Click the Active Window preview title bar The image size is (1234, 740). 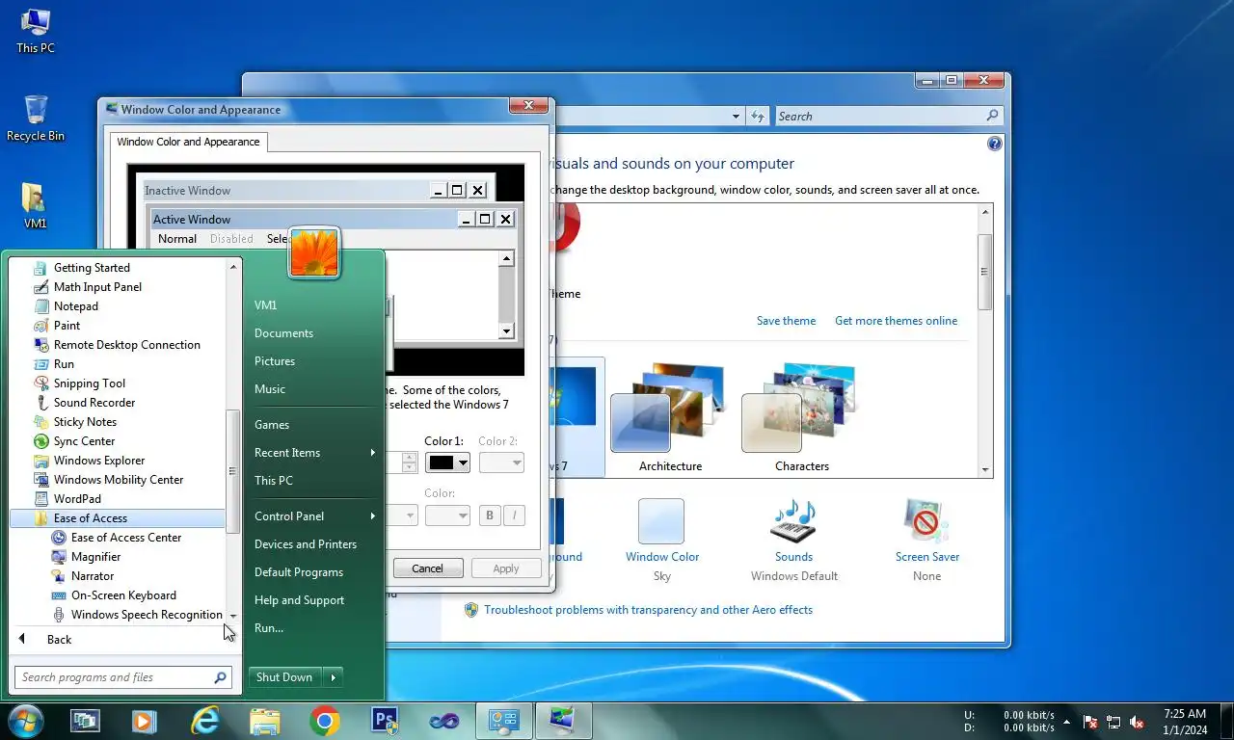pos(334,219)
